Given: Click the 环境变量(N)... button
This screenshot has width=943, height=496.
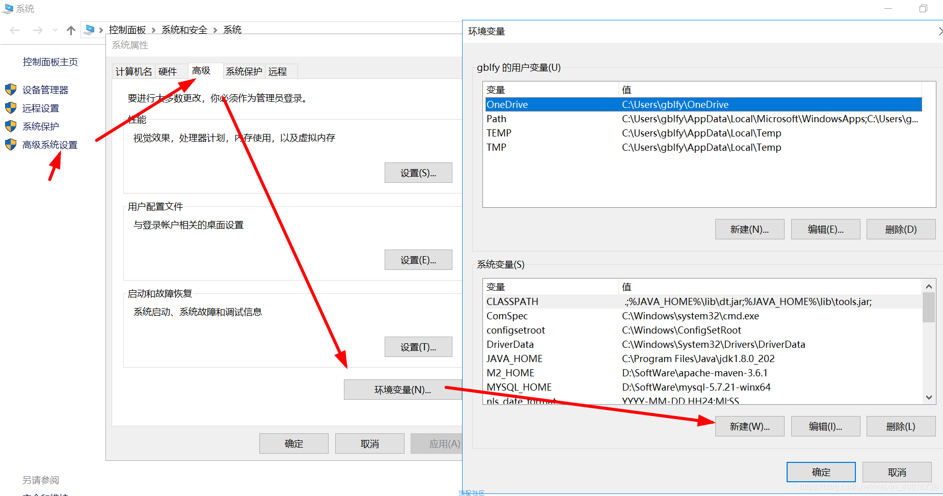Looking at the screenshot, I should point(402,390).
